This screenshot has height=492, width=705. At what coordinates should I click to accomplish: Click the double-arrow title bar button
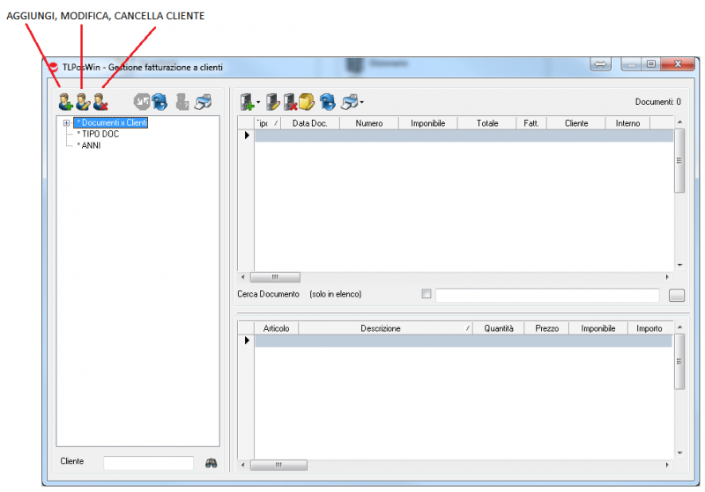(601, 64)
